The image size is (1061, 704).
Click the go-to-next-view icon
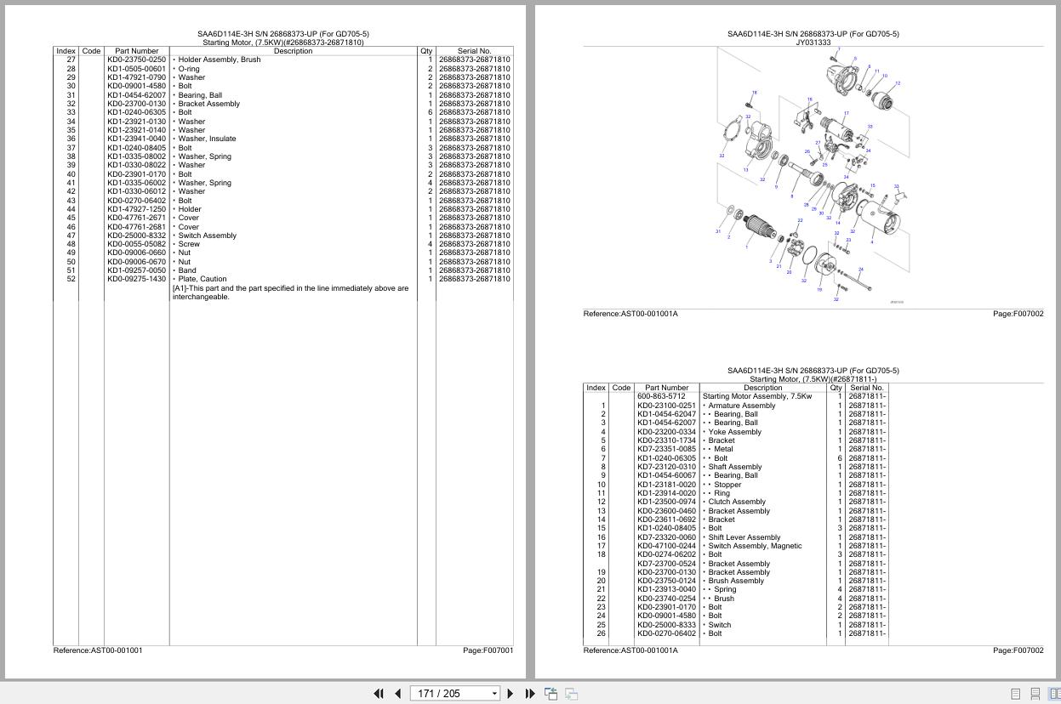[x=572, y=694]
